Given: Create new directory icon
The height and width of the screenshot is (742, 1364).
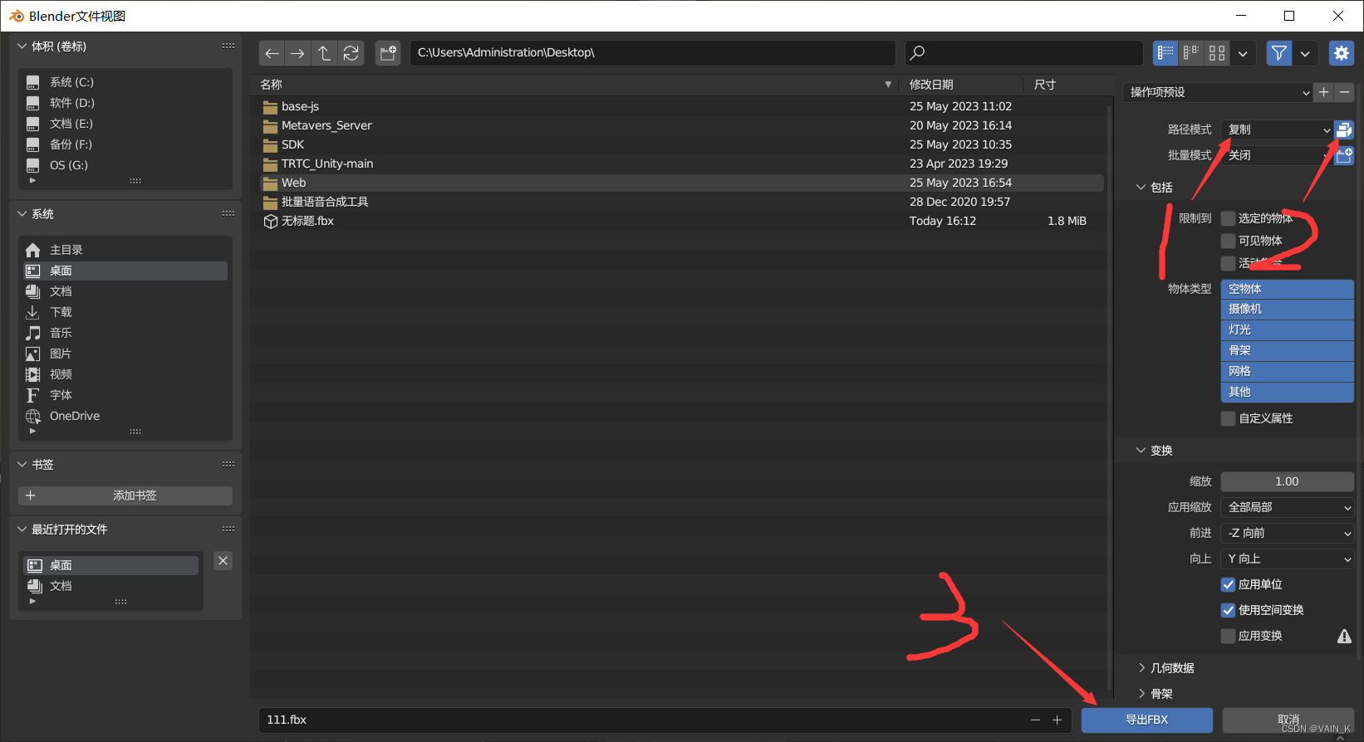Looking at the screenshot, I should click(388, 53).
